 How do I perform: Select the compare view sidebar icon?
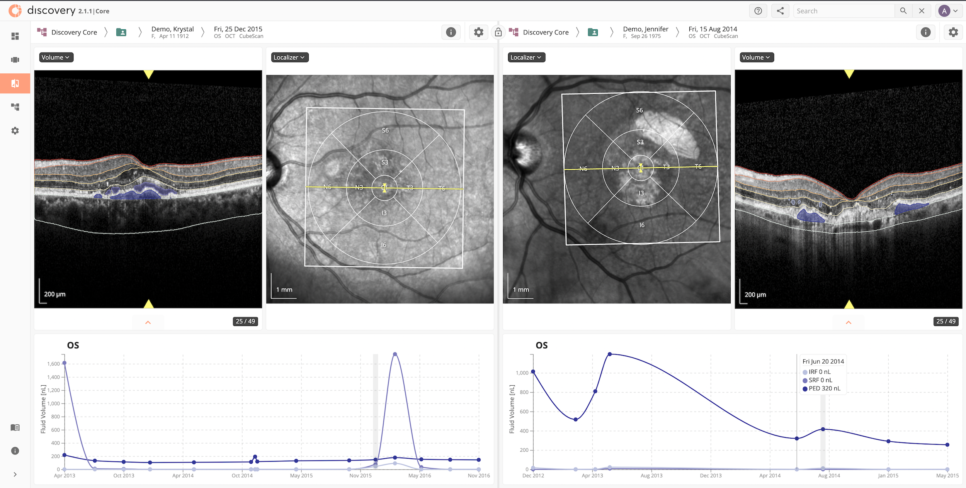click(x=15, y=83)
